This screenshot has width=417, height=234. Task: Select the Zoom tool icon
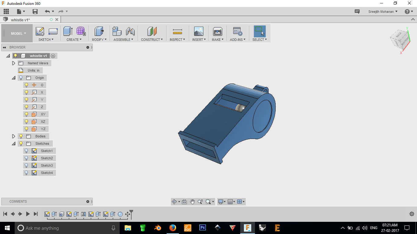(200, 202)
